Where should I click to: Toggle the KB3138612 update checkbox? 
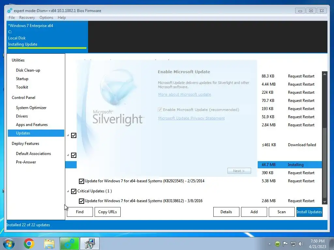(x=81, y=201)
